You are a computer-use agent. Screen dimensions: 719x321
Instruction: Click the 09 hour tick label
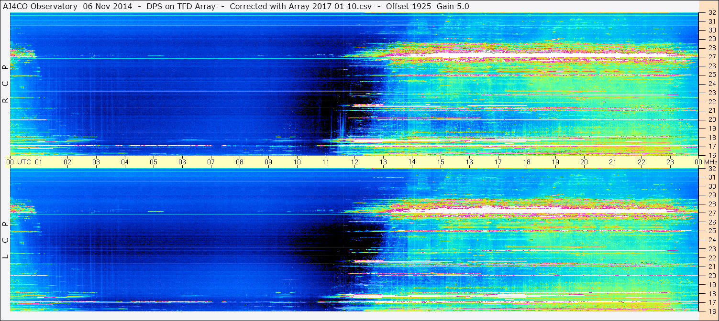coord(268,162)
